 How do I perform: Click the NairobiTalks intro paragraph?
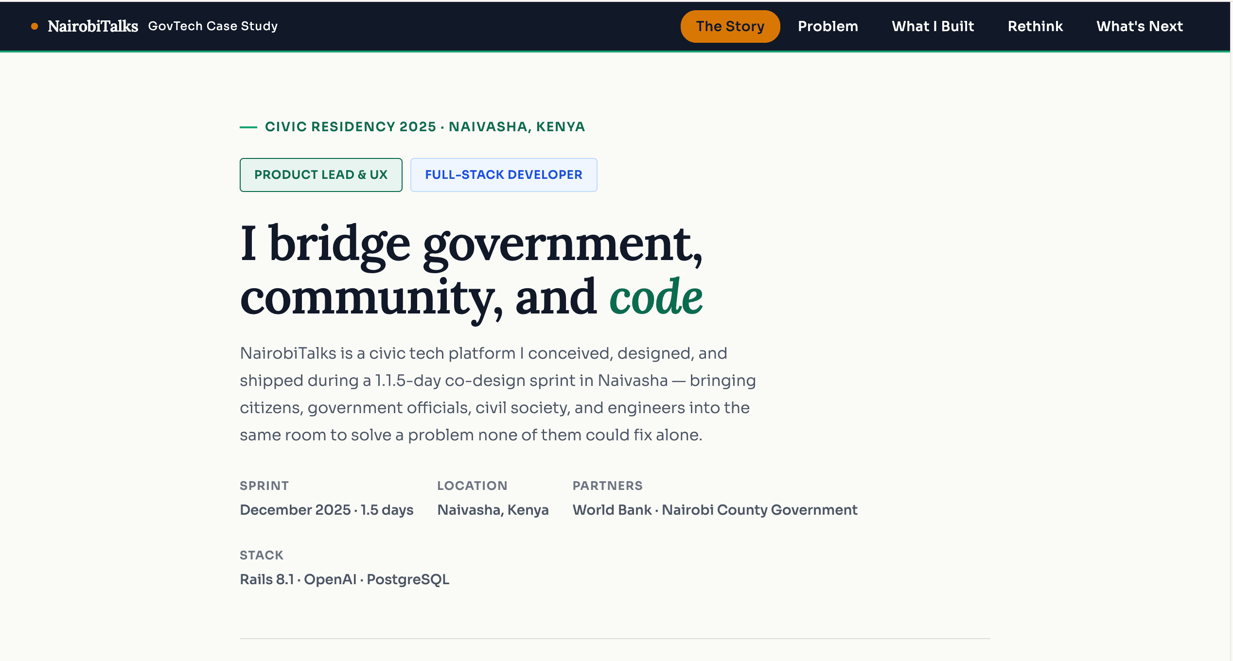(x=498, y=394)
